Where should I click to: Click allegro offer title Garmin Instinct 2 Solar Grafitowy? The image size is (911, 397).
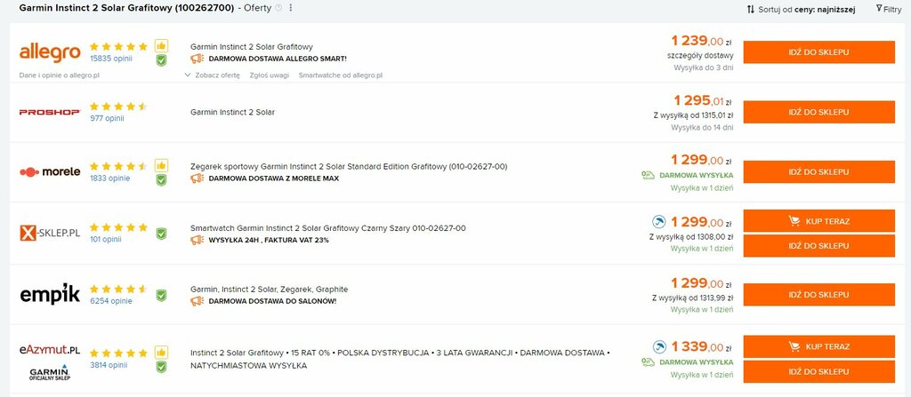252,46
